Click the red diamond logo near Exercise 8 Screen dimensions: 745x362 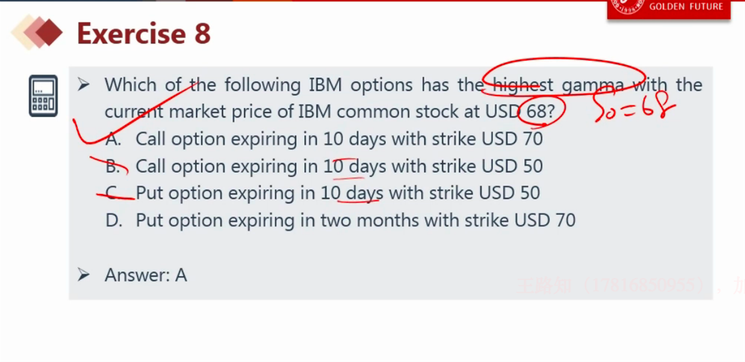tap(37, 33)
